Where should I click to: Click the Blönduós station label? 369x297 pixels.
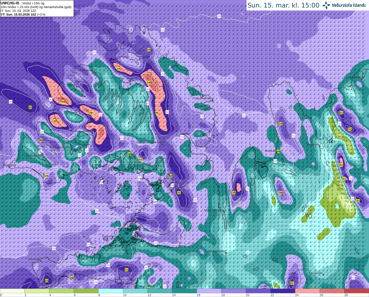(271, 151)
